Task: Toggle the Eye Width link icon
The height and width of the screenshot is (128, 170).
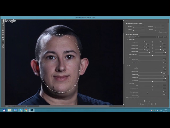Action: [x=152, y=48]
